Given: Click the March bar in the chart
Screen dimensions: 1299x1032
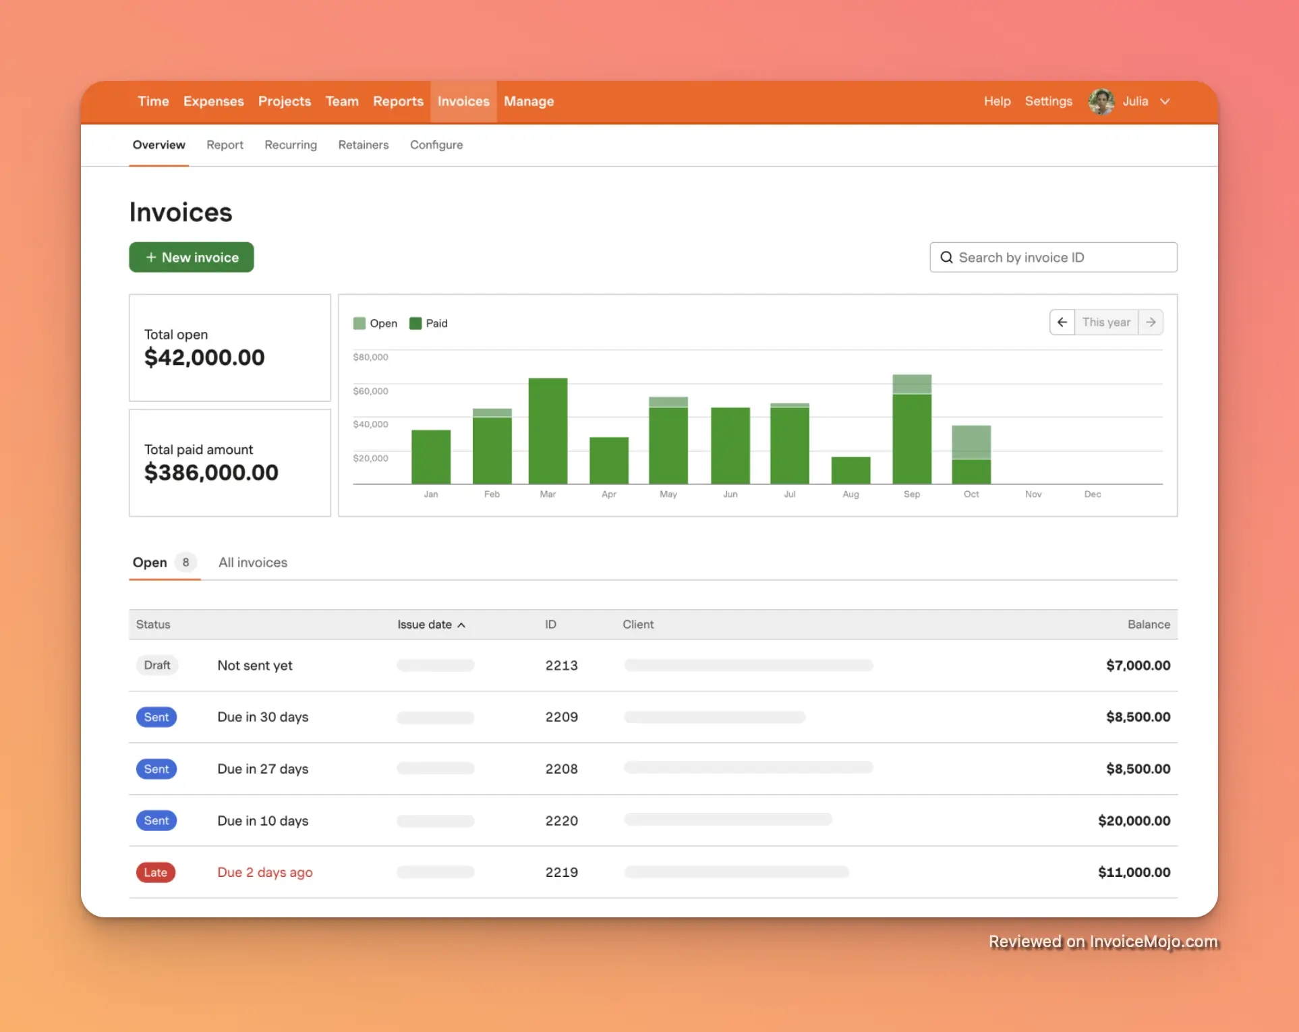Looking at the screenshot, I should (x=548, y=432).
